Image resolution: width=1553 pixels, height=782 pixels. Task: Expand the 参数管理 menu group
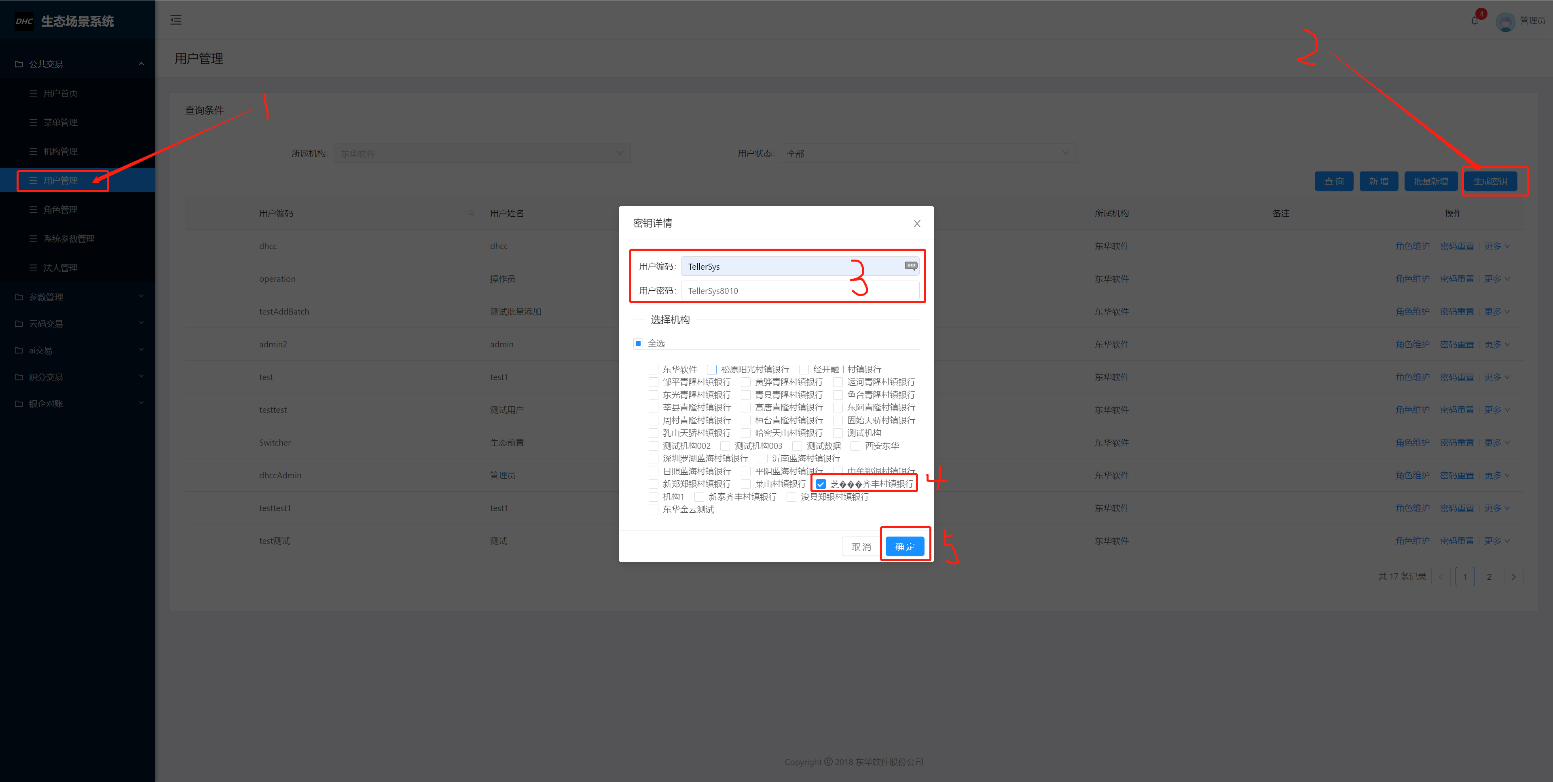(x=78, y=297)
